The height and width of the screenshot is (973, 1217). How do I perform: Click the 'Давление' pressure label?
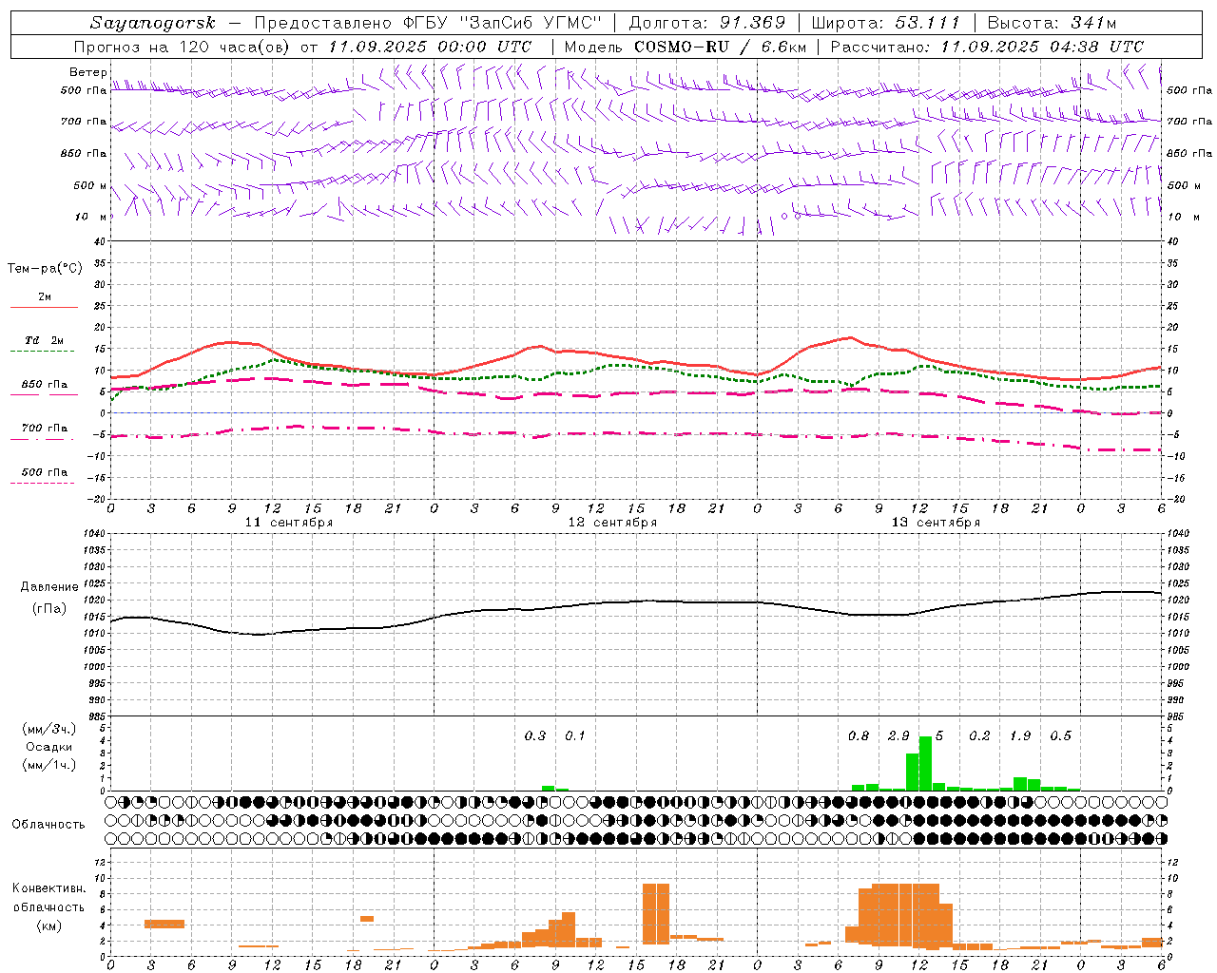49,587
